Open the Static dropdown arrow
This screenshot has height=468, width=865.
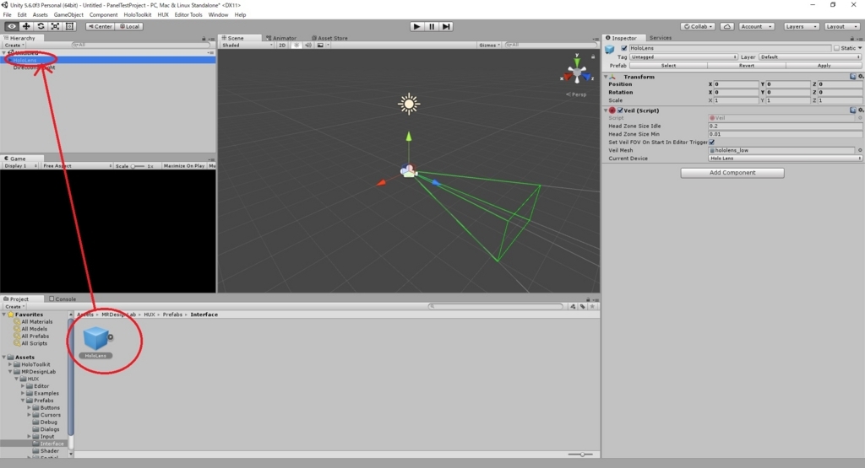point(859,48)
